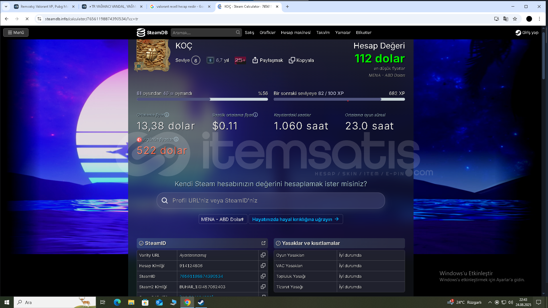Open SteamID panel external link icon
This screenshot has height=308, width=548.
pyautogui.click(x=263, y=243)
